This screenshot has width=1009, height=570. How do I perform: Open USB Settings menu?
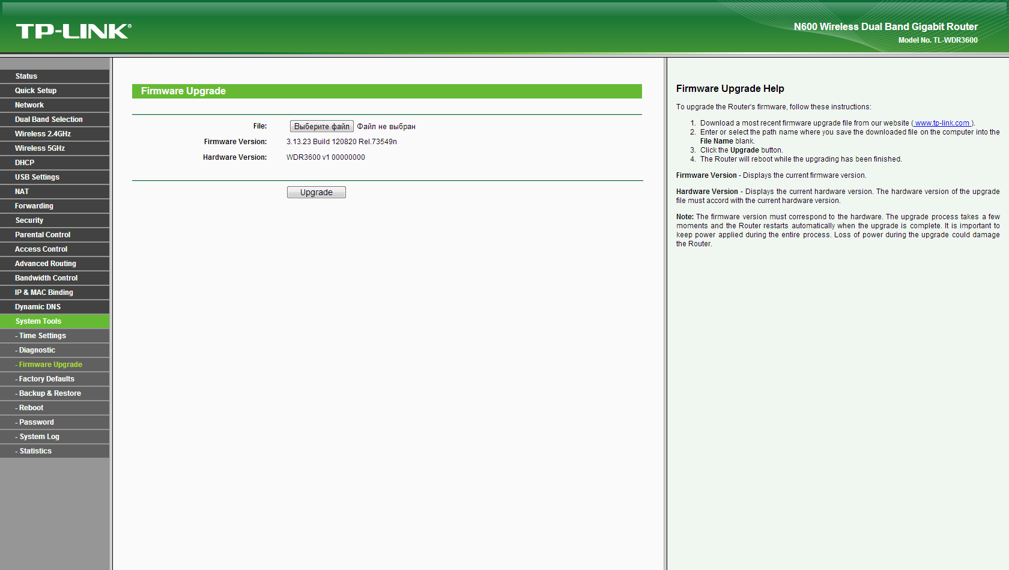pyautogui.click(x=55, y=177)
